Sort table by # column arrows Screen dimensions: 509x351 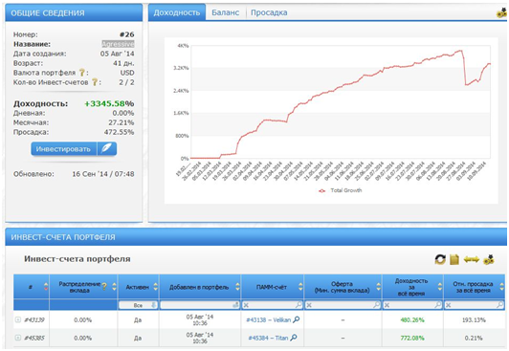tap(46, 287)
